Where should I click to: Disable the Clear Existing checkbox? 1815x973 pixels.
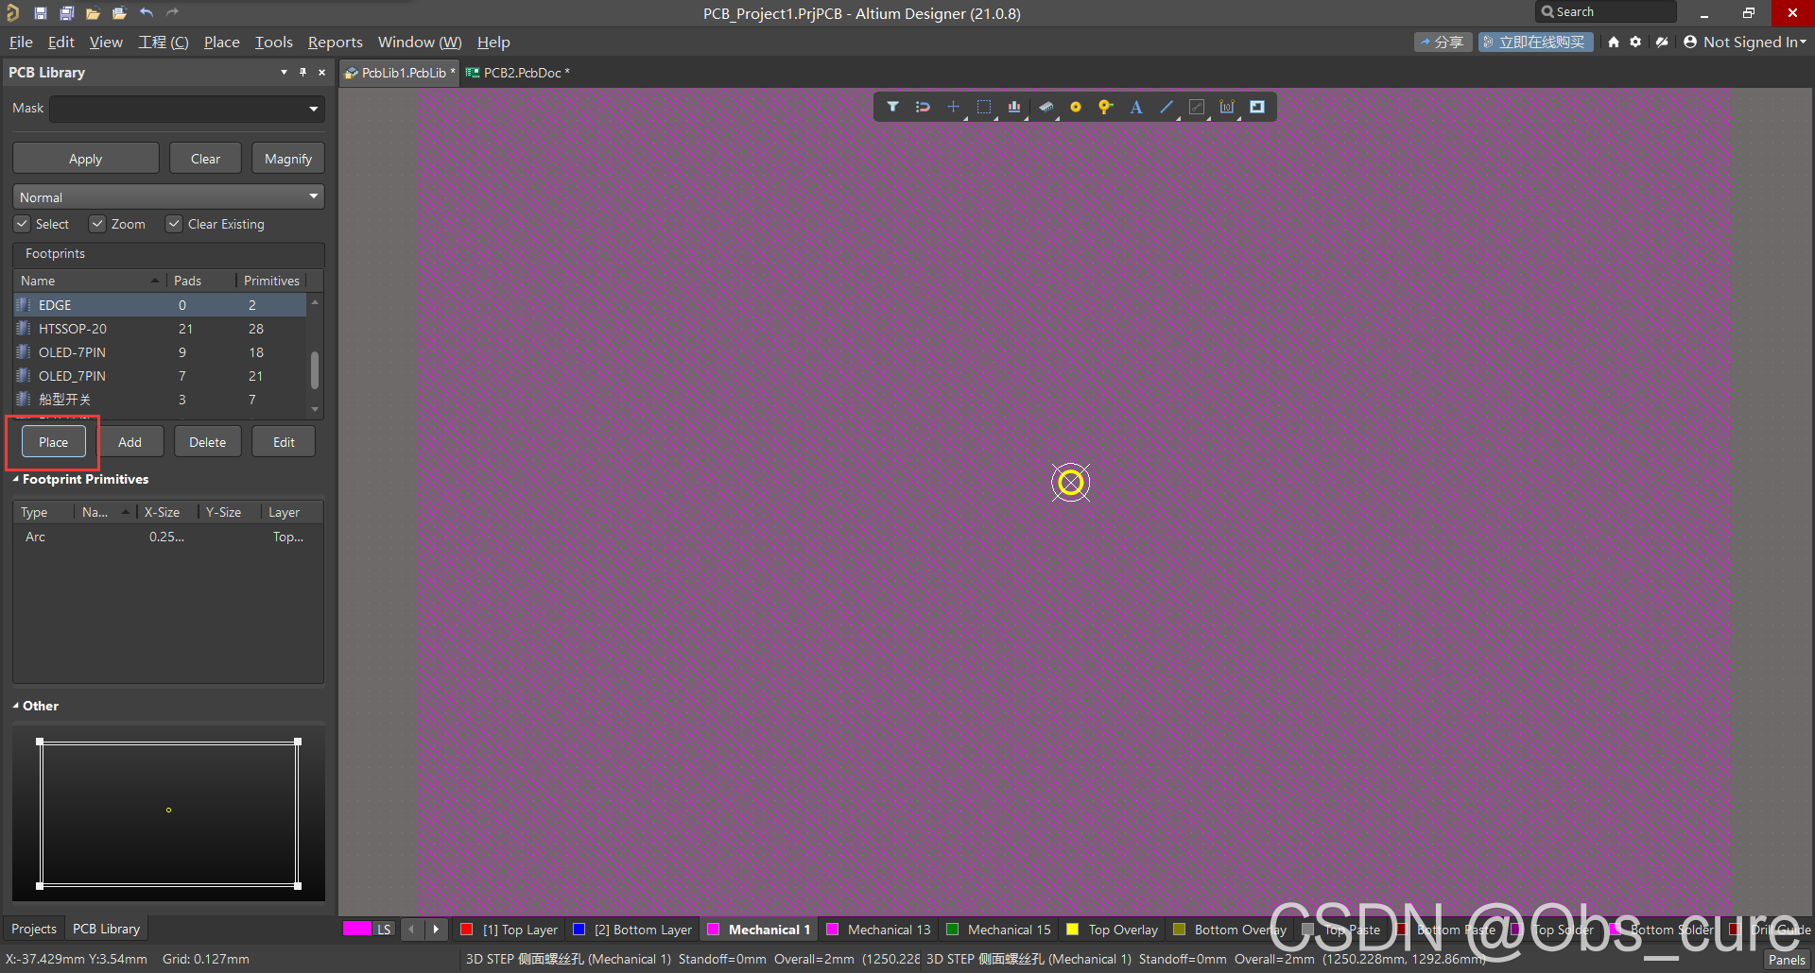pos(174,224)
